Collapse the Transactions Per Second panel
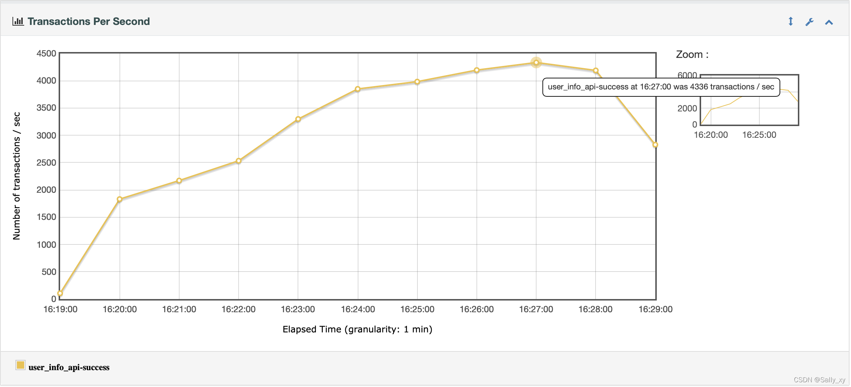 point(829,22)
